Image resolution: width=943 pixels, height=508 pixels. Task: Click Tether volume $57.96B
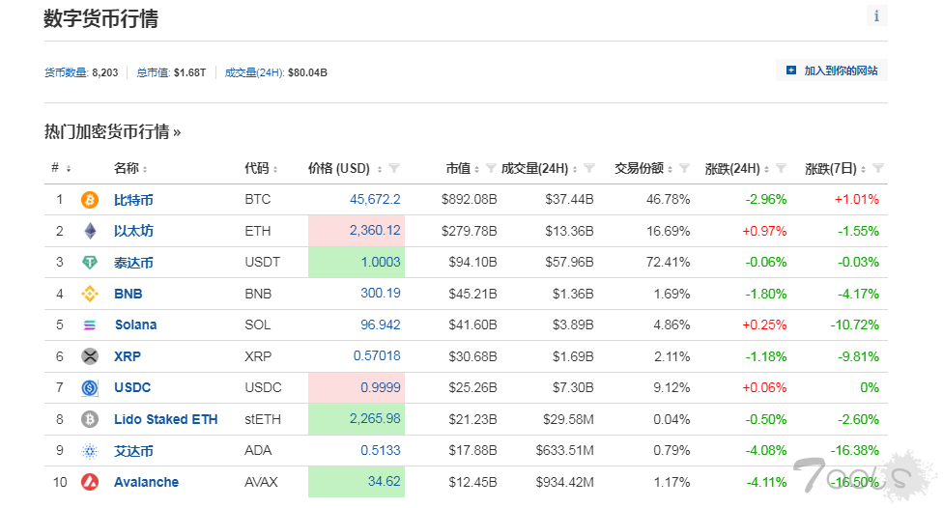coord(569,262)
